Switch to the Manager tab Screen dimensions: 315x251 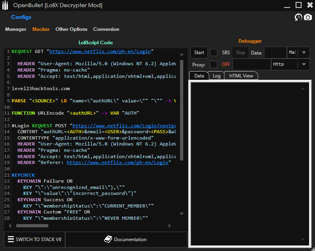[x=16, y=29]
